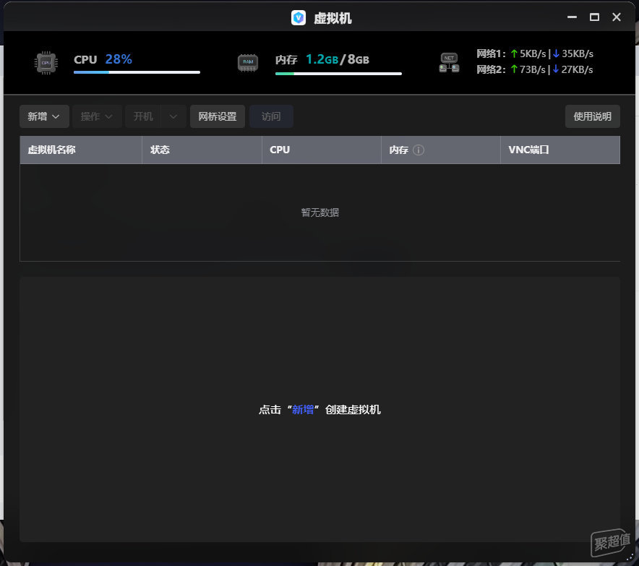Click the VNC端口 column header
639x566 pixels.
tap(560, 150)
